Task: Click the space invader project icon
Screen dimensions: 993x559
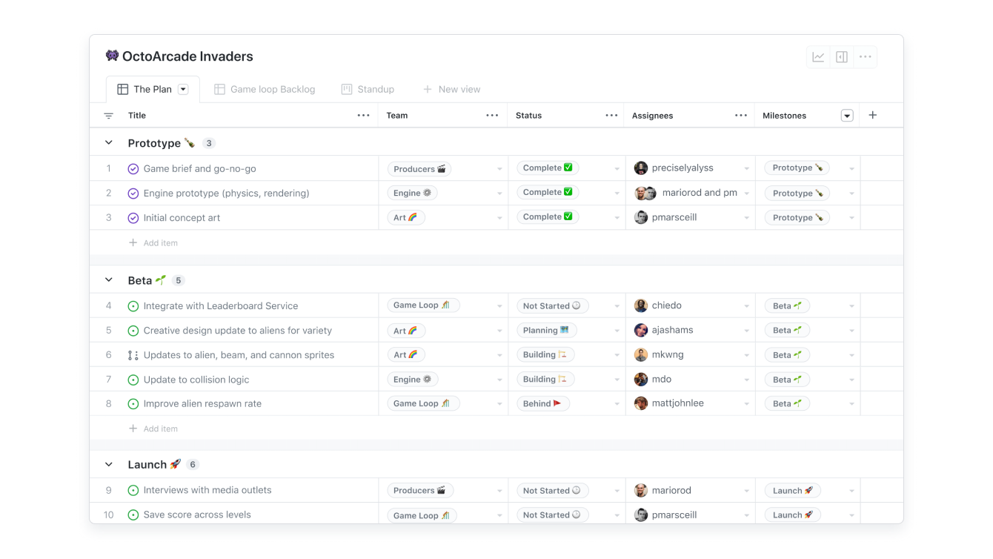Action: 111,55
